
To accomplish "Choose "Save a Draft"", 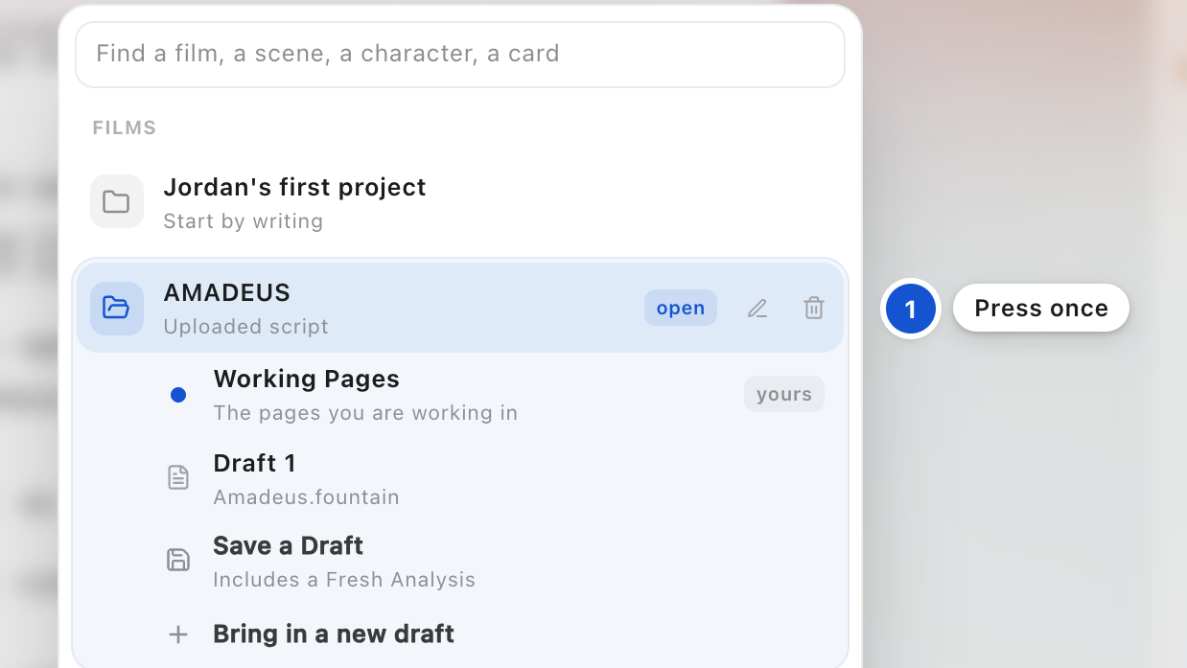I will pos(289,545).
